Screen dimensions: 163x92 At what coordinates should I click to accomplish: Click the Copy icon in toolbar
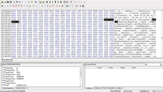pos(17,2)
